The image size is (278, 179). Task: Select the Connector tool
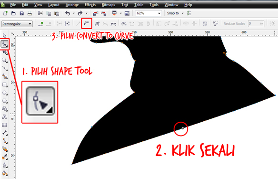pos(5,141)
